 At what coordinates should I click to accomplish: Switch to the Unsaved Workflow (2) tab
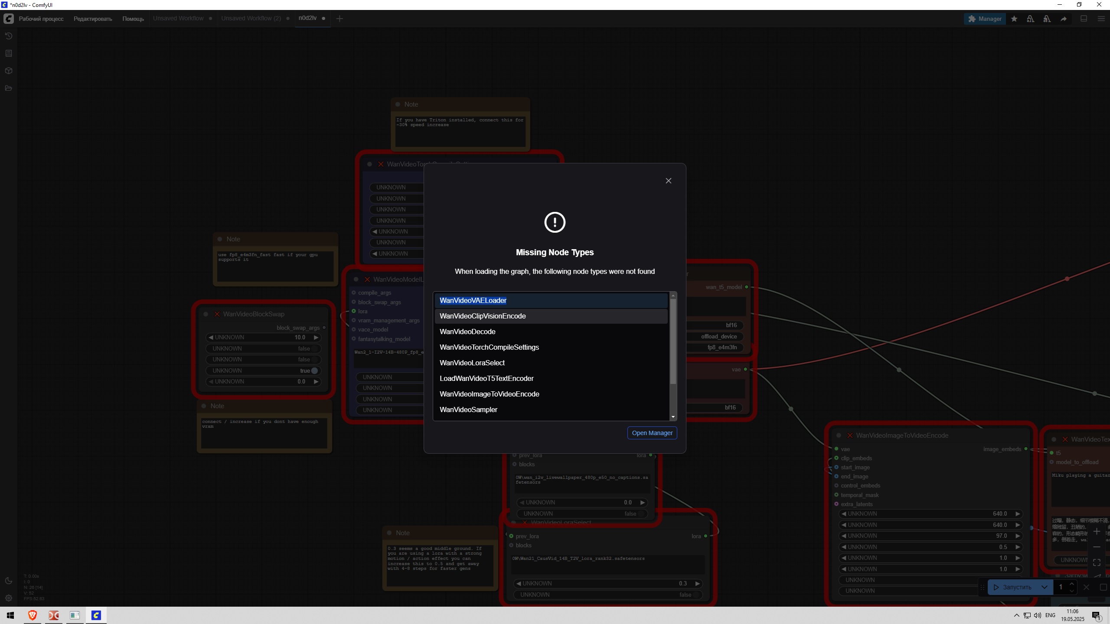pyautogui.click(x=251, y=18)
